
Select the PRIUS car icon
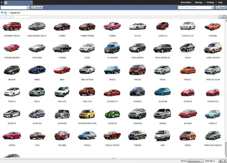163,70
